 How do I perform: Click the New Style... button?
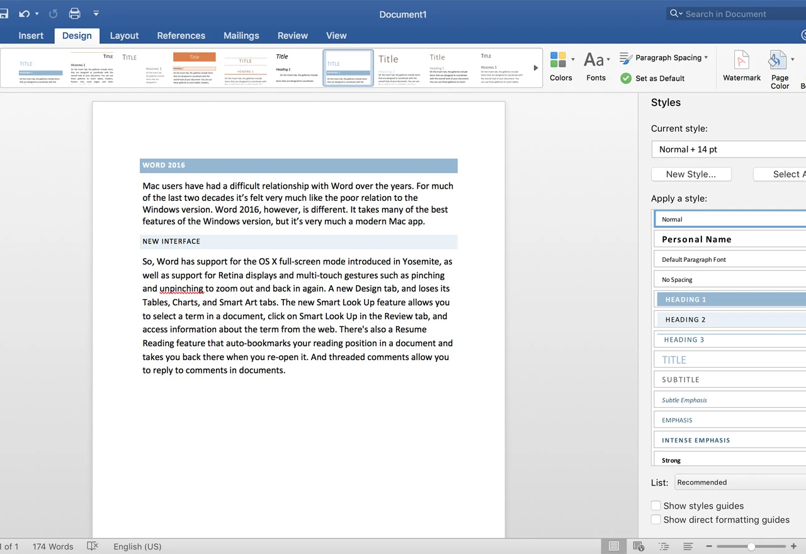tap(691, 174)
